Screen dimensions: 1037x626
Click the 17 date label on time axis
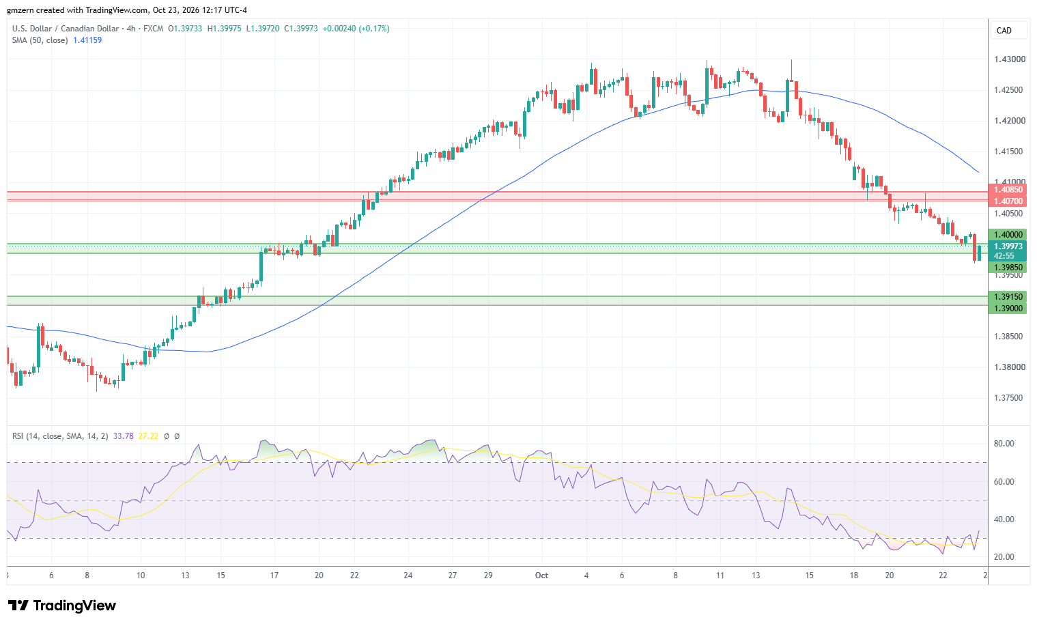[x=274, y=575]
